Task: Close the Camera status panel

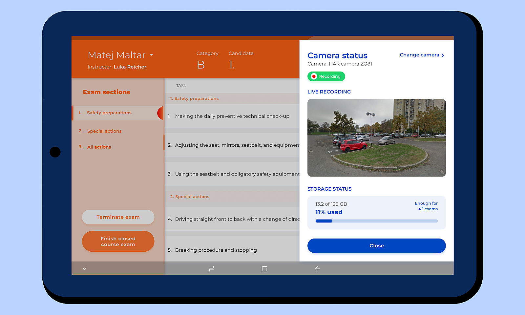Action: point(376,246)
